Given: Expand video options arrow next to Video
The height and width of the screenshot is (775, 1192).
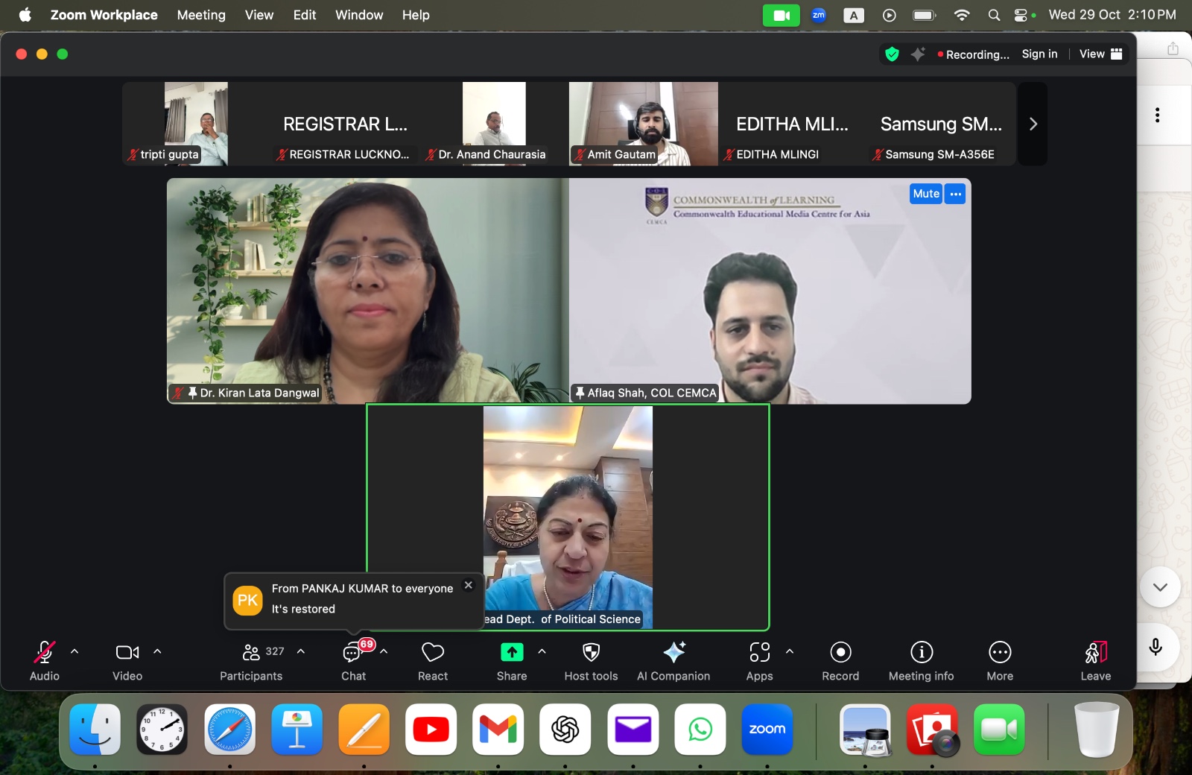Looking at the screenshot, I should pos(157,651).
